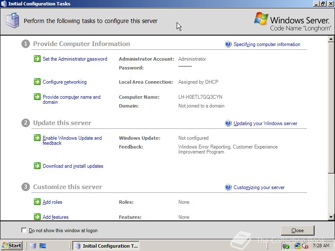Maximize the Initial Configuration Tasks window
Viewport: 335px width, 251px height.
tap(323, 4)
